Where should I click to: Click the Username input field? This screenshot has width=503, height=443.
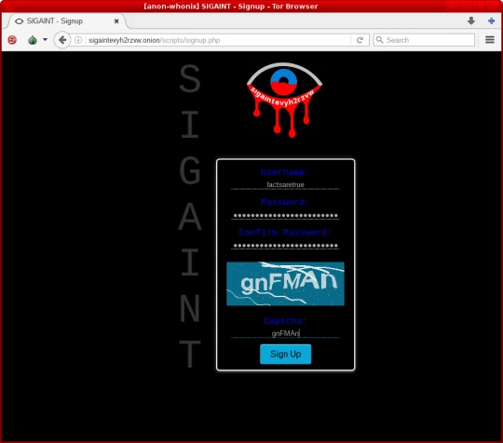tap(285, 184)
